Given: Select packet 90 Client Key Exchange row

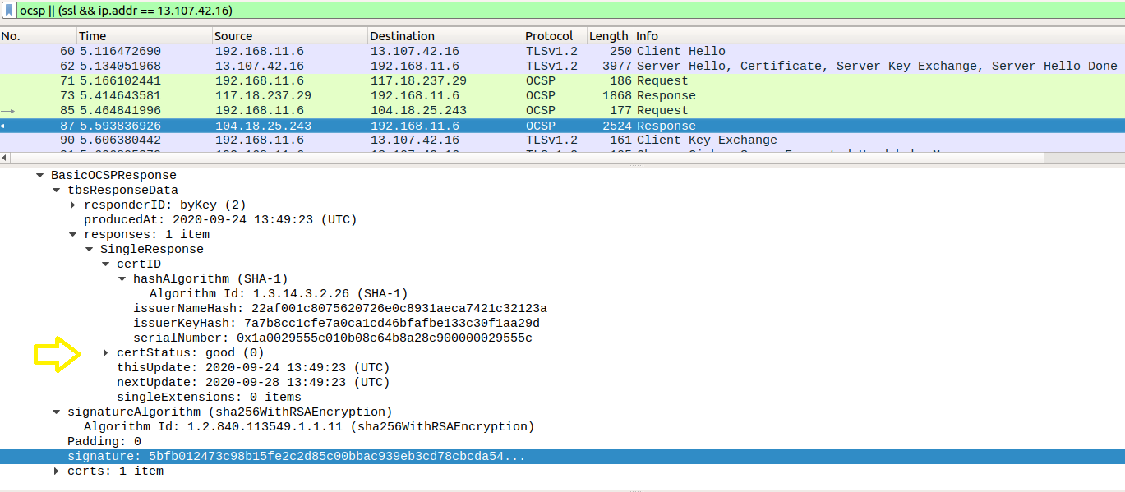Looking at the screenshot, I should tap(562, 140).
